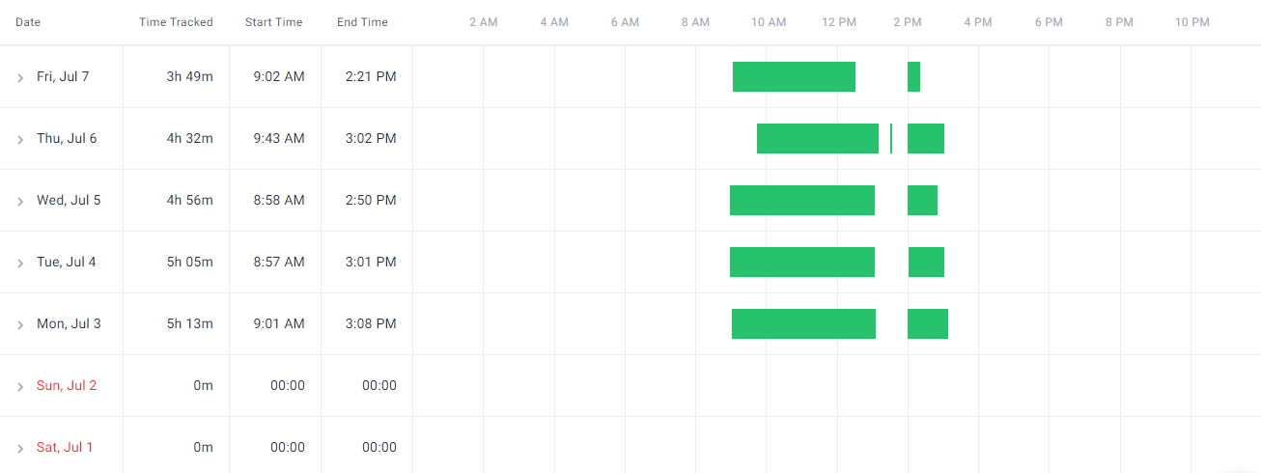The height and width of the screenshot is (473, 1261).
Task: Click Thursday's thin sliver activity bar
Action: click(891, 138)
